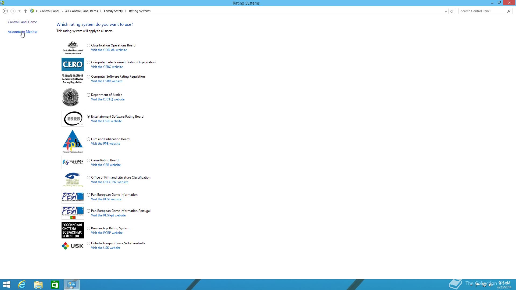Click the Department of Justice emblem
516x290 pixels.
70,97
